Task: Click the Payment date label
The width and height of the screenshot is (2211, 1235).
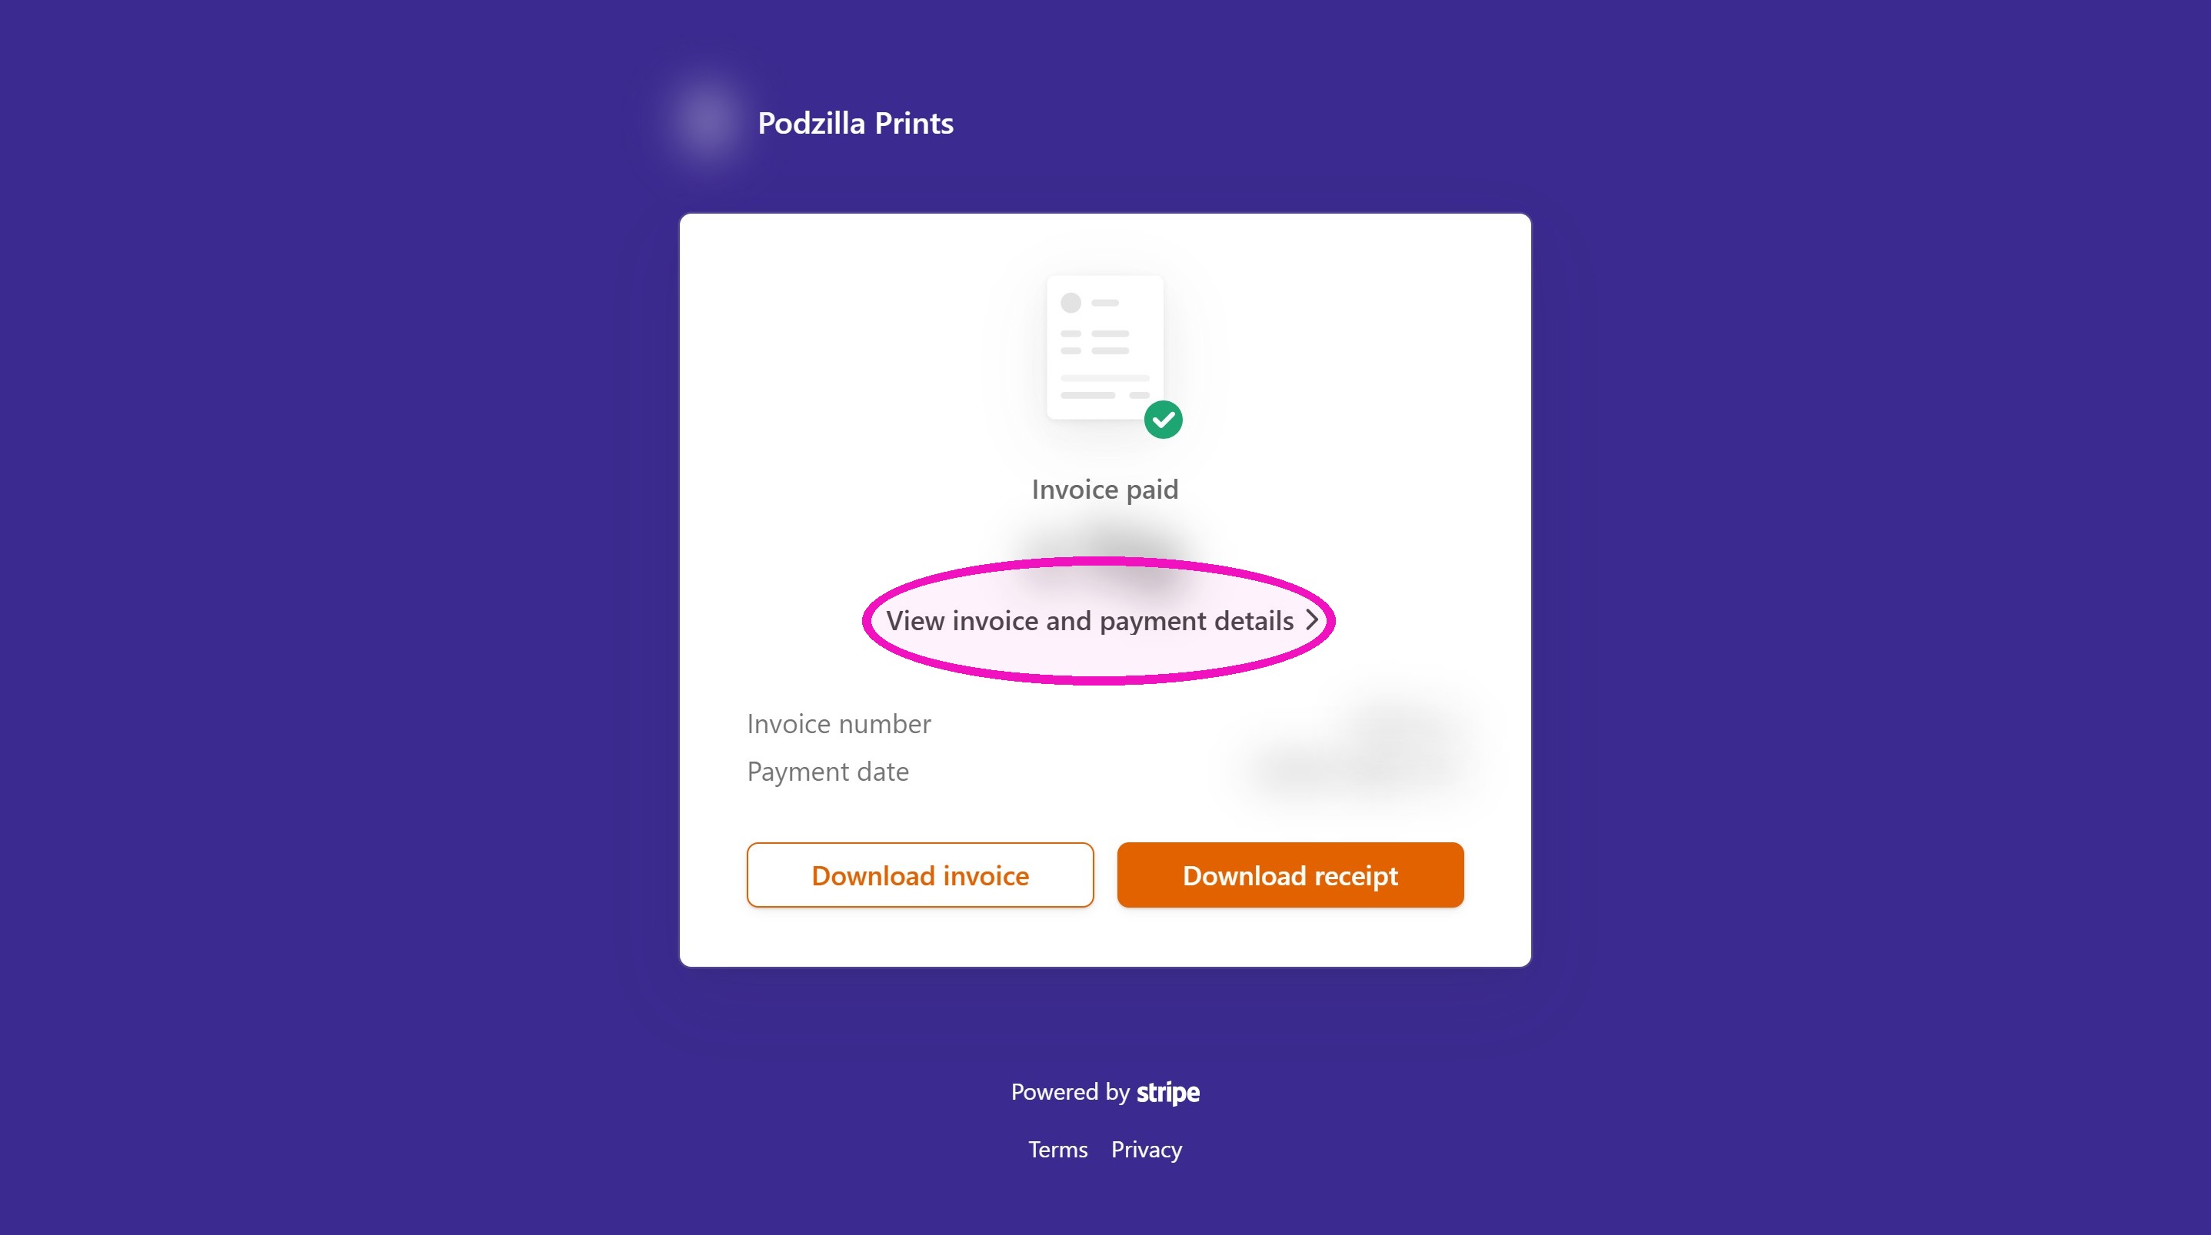Action: [827, 772]
